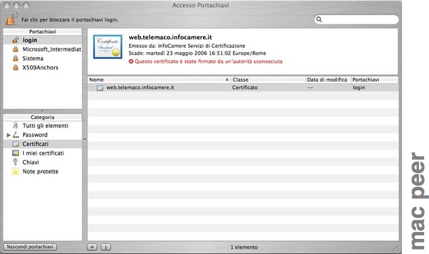Screen dimensions: 429x254
Task: Click the Portachiavi list header
Action: click(43, 31)
